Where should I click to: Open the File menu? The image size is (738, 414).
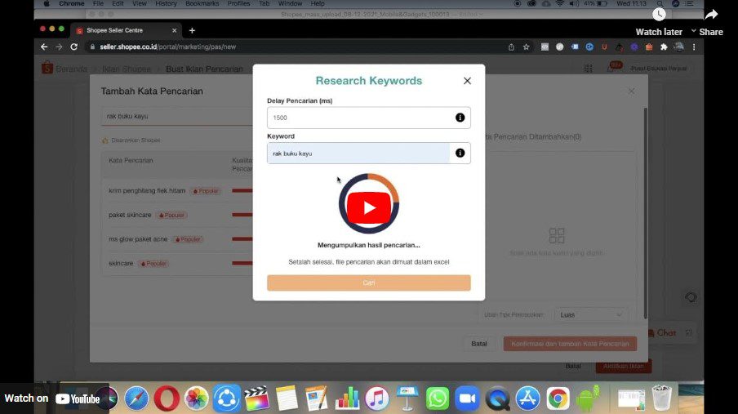coord(98,4)
